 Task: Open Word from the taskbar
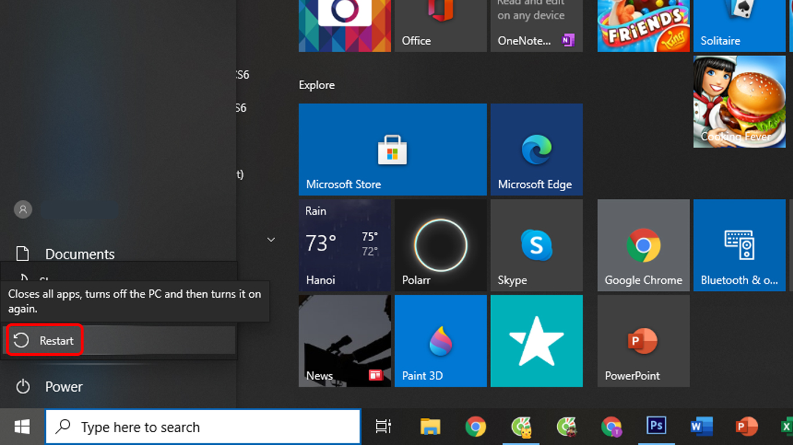tap(701, 427)
